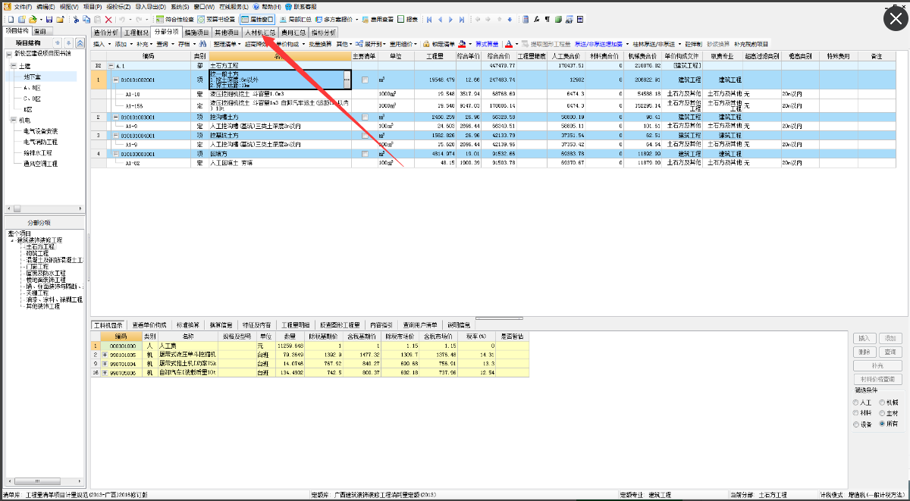The image size is (910, 501).
Task: Switch to the 费用汇总 tab
Action: pos(293,33)
